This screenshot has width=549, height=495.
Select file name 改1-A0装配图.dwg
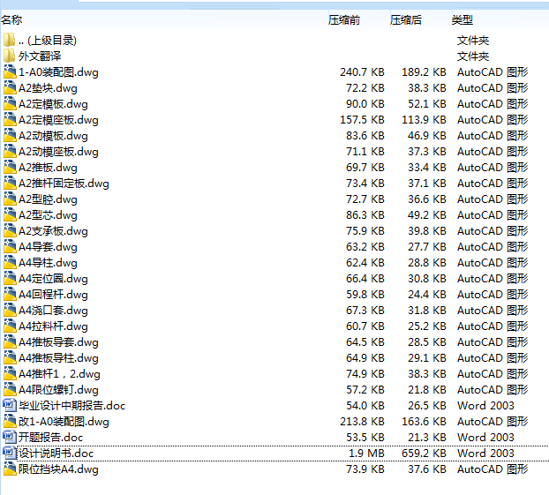coord(64,422)
